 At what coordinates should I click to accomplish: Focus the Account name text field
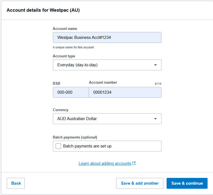point(107,37)
